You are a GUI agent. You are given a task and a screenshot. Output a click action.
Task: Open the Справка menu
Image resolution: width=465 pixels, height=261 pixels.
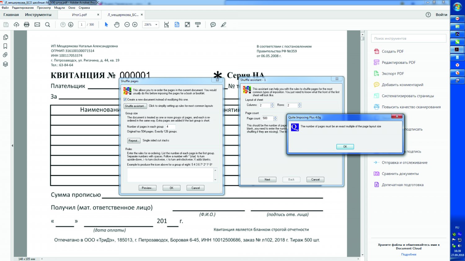84,8
